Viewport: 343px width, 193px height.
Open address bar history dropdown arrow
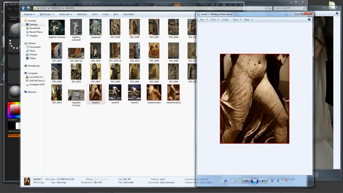coord(266,8)
